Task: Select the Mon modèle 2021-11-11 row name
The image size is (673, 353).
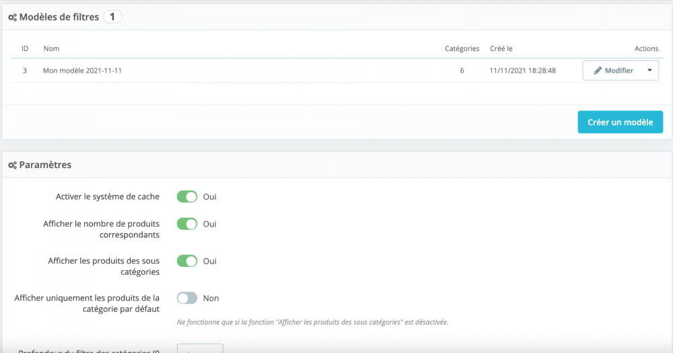Action: [82, 71]
